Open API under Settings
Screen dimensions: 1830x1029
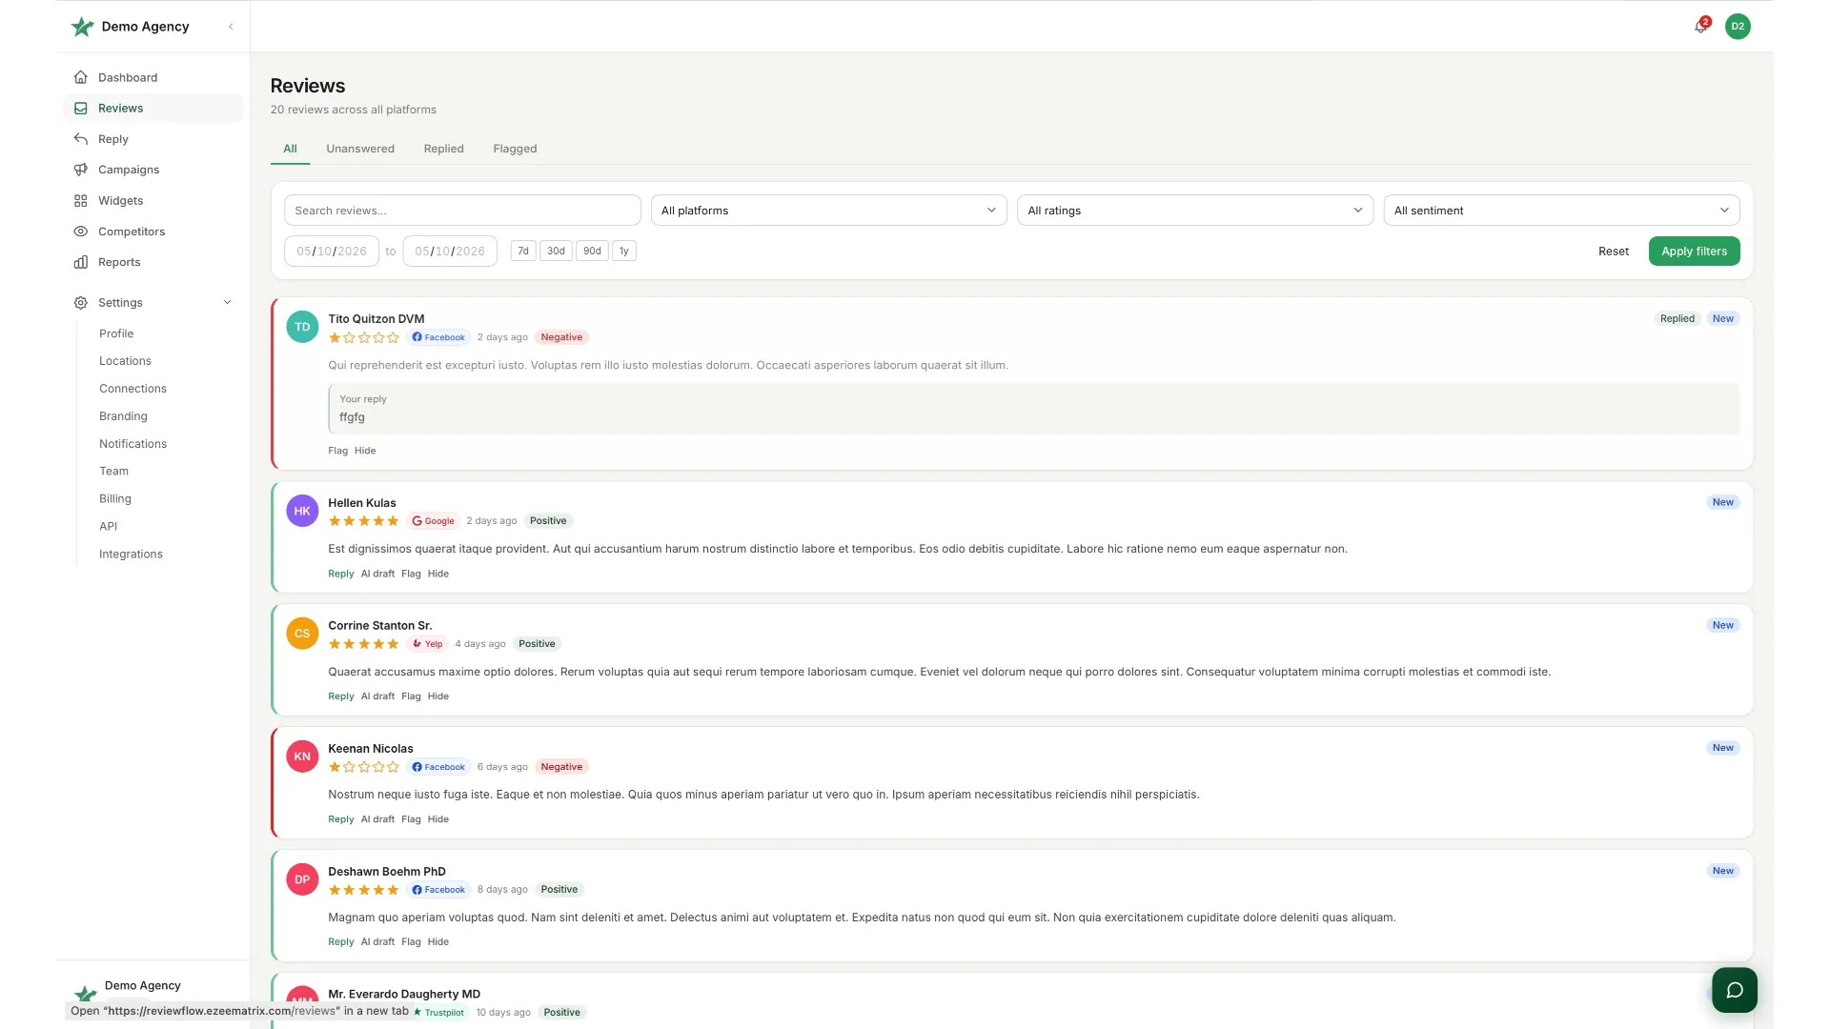(108, 527)
